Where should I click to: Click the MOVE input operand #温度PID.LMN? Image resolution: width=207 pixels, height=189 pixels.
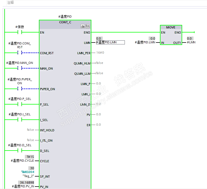(145, 42)
